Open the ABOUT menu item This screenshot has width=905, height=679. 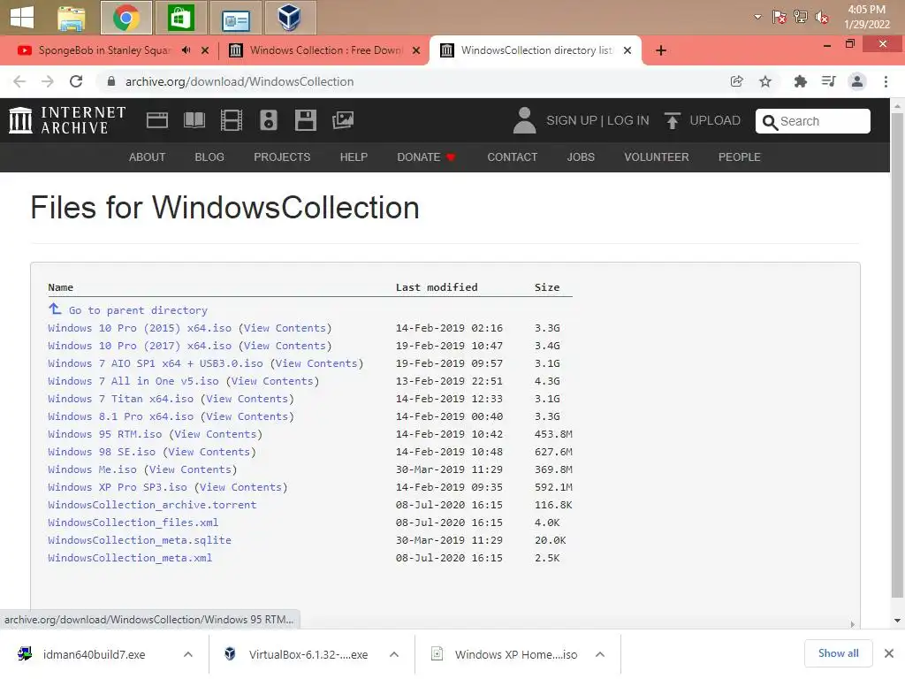click(x=148, y=157)
